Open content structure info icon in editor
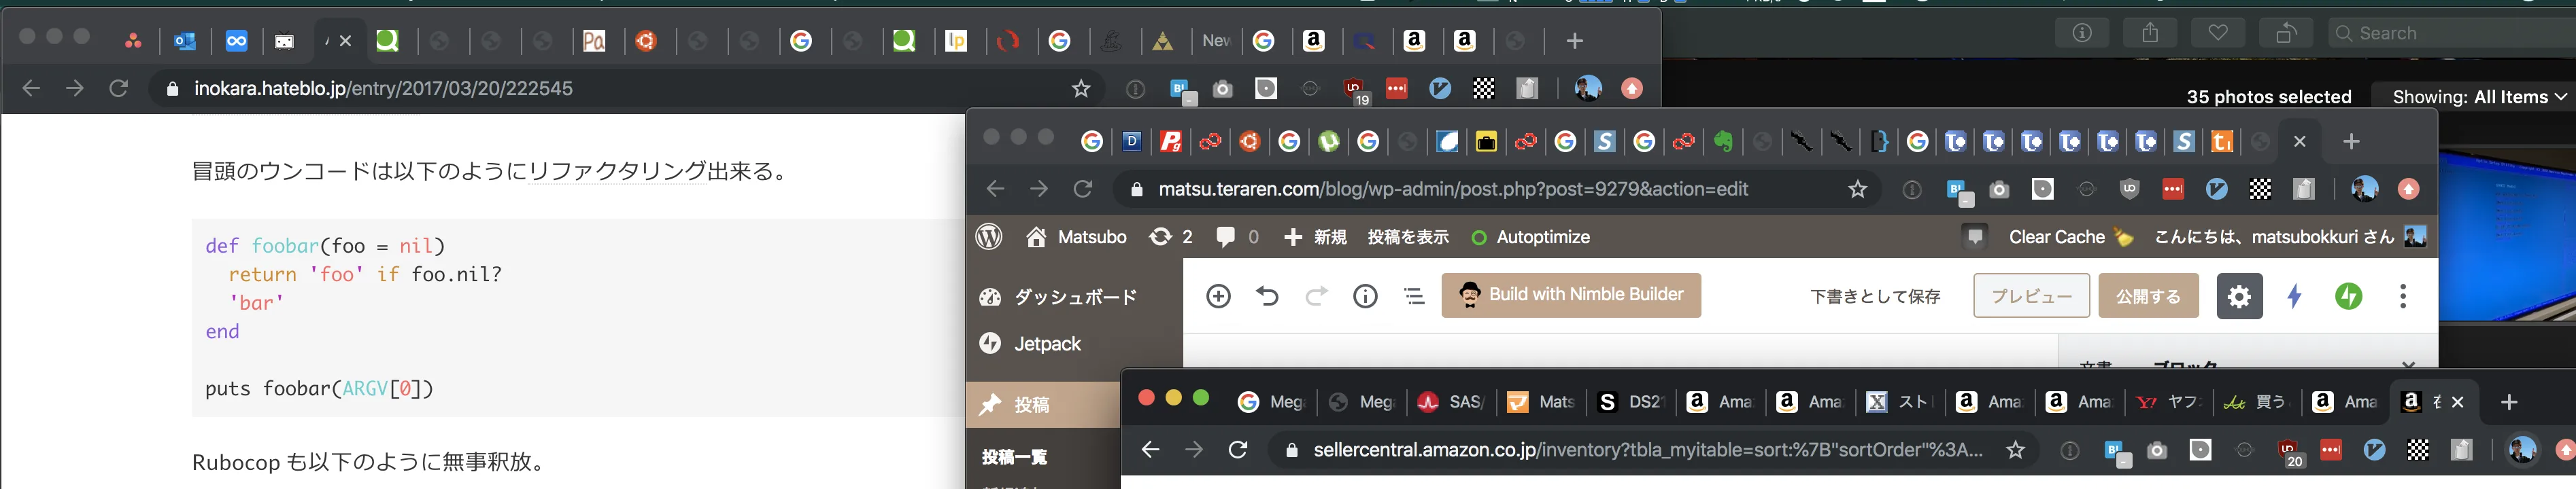The width and height of the screenshot is (2576, 489). tap(1365, 296)
